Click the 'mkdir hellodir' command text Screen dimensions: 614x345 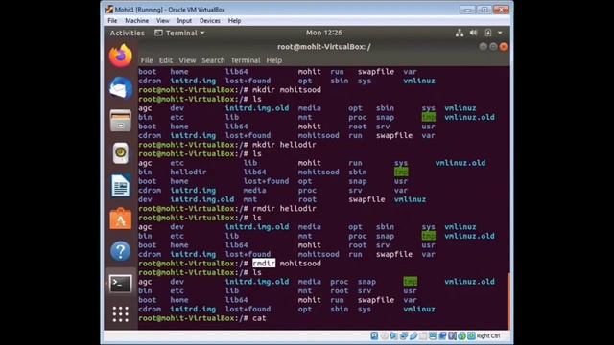(x=284, y=145)
